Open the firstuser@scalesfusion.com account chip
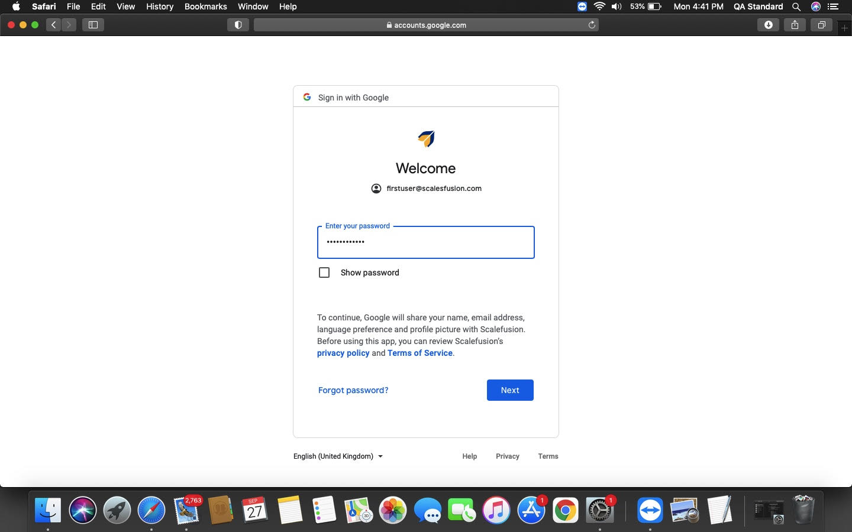This screenshot has width=852, height=532. (x=426, y=189)
